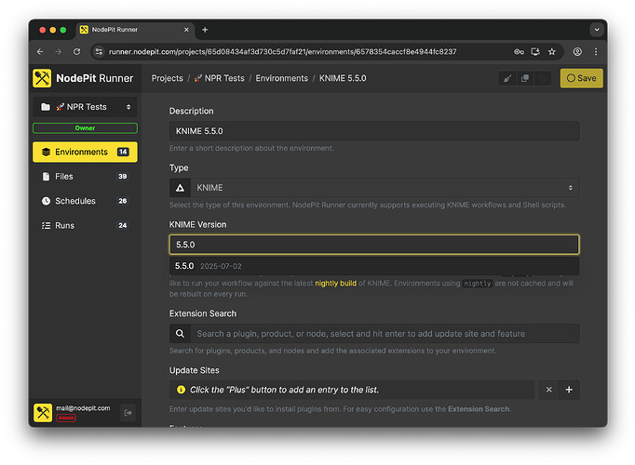Focus the KNIME Version field showing 5.5.0
Image resolution: width=635 pixels, height=465 pixels.
(x=374, y=245)
